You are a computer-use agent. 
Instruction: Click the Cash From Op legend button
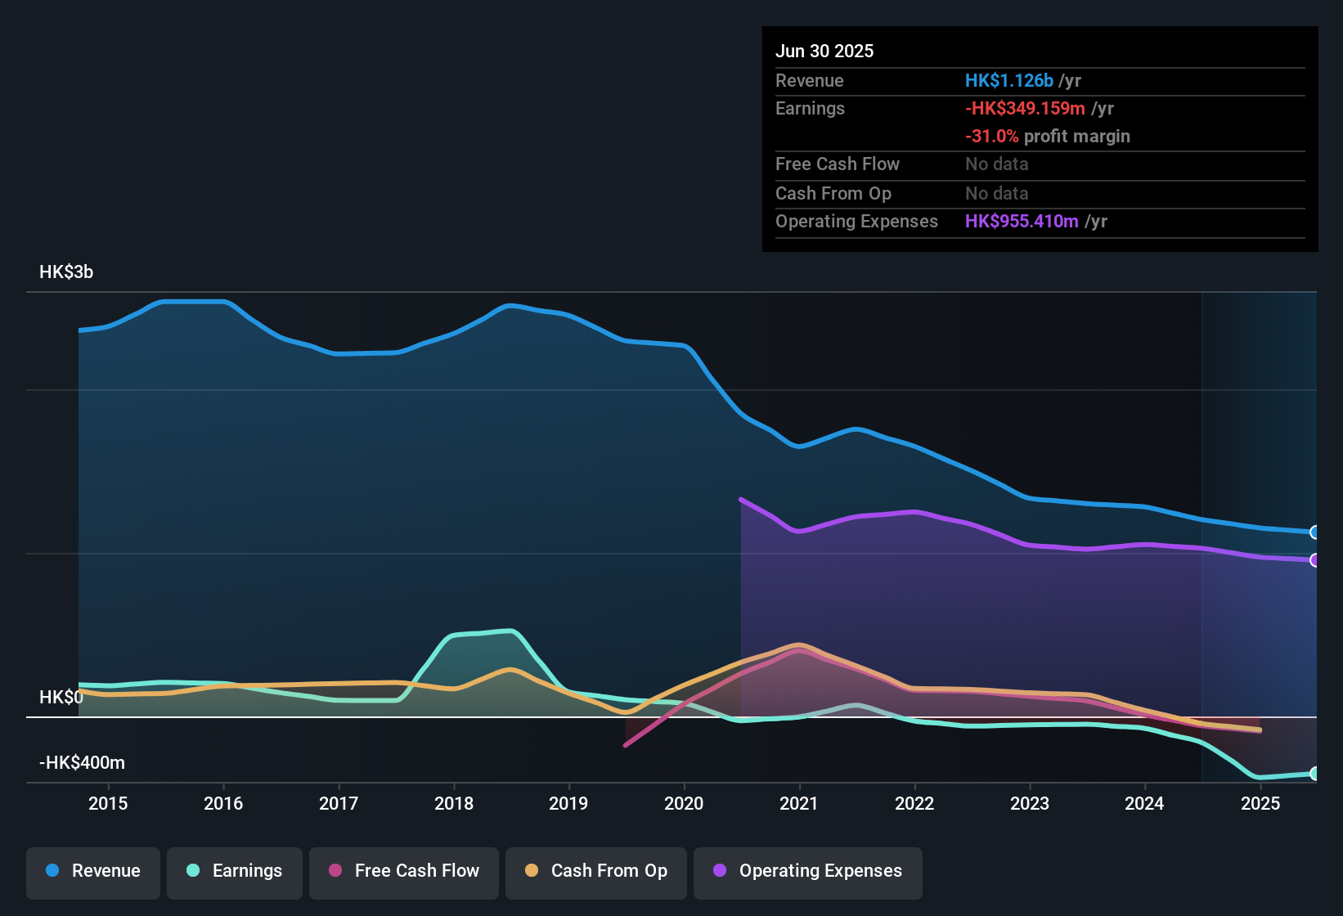pos(595,871)
